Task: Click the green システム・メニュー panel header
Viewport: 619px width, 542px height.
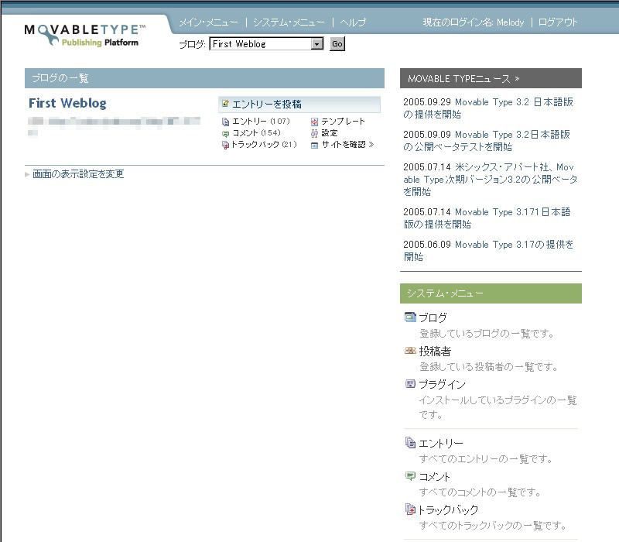Action: tap(491, 293)
